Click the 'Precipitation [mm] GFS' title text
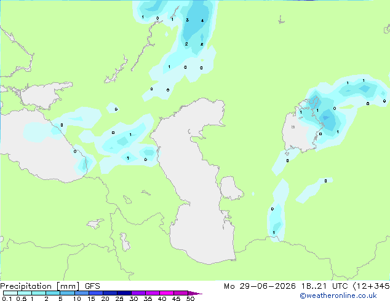 (50, 286)
